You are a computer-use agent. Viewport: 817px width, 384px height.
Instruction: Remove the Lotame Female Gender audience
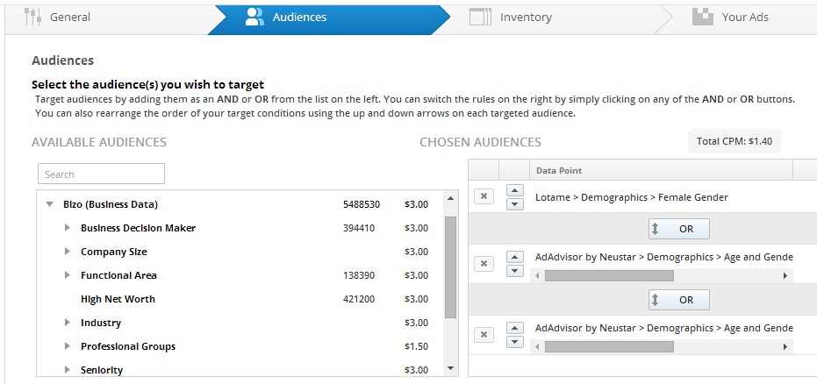[x=484, y=197]
